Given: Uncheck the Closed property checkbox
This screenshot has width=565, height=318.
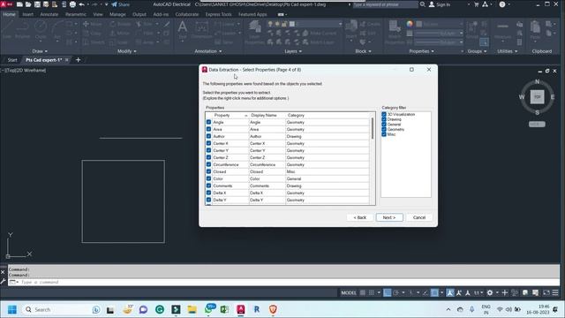Looking at the screenshot, I should [x=208, y=171].
